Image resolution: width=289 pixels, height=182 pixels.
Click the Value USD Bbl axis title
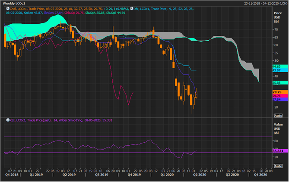tap(278, 129)
